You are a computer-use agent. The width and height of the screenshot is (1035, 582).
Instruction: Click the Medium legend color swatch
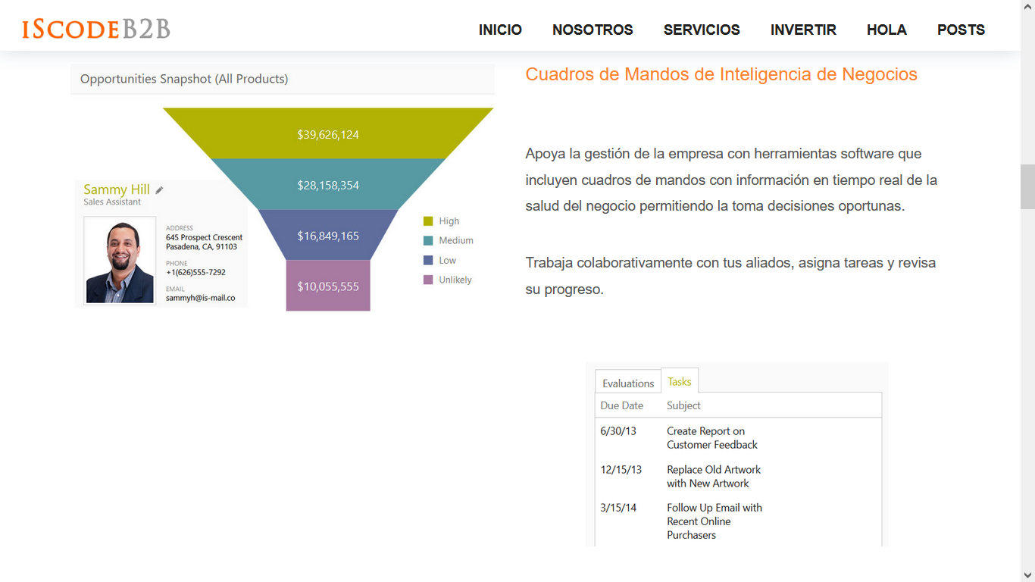[x=428, y=240]
